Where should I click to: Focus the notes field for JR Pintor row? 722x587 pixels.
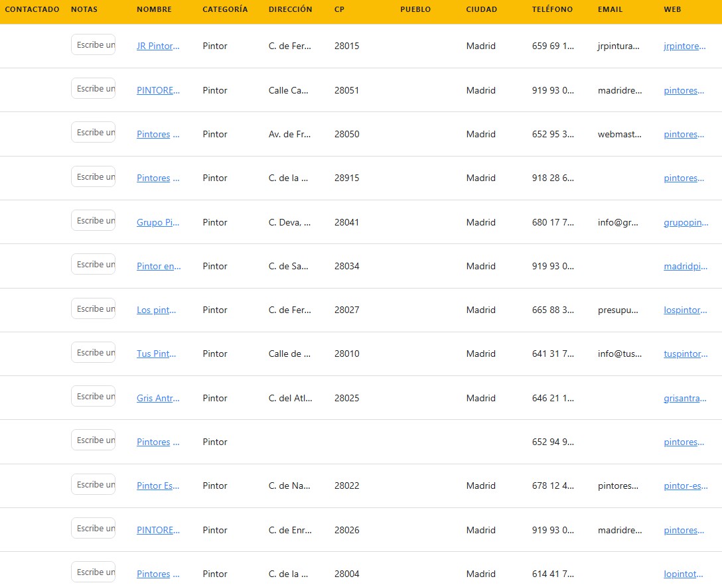[93, 44]
